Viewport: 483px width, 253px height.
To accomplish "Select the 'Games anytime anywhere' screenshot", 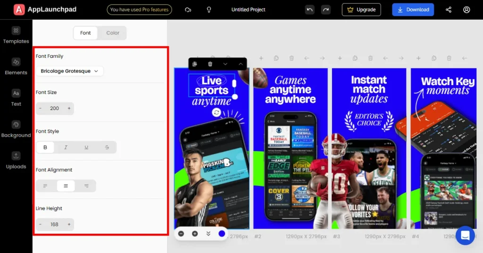I will pyautogui.click(x=291, y=148).
